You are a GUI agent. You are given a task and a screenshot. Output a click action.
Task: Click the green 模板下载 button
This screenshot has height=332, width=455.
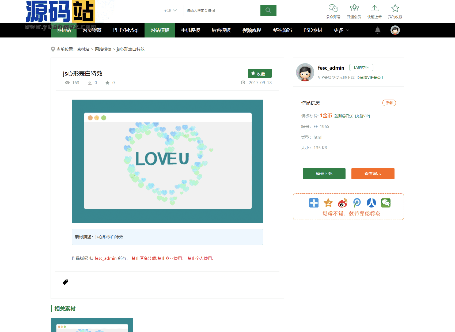324,174
